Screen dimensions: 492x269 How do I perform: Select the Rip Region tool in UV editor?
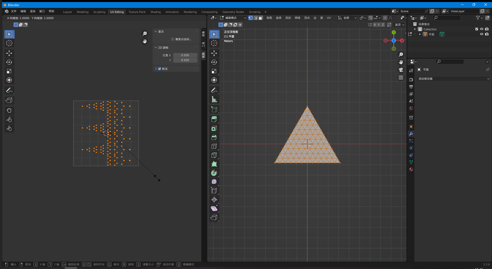9,100
